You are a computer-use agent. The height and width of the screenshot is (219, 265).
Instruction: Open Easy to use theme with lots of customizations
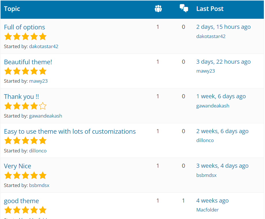[70, 131]
